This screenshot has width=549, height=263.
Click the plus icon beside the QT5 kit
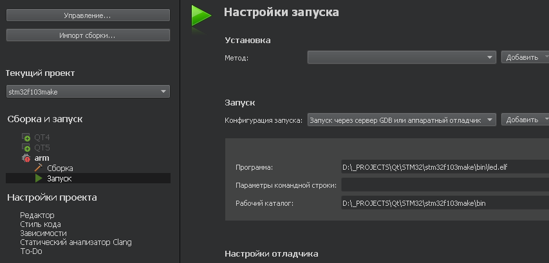[26, 148]
